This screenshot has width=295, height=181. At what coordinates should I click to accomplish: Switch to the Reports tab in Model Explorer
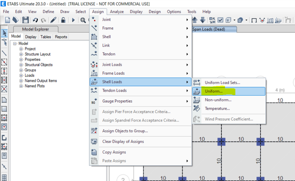[x=61, y=37]
